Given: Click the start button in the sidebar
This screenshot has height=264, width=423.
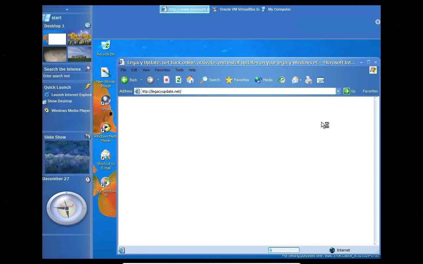Looking at the screenshot, I should click(53, 18).
